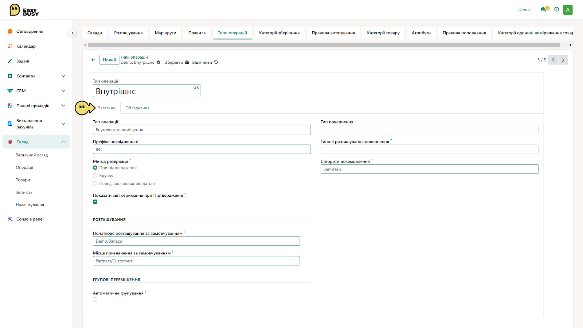Open the Маршрути tab
This screenshot has height=328, width=583.
coord(165,33)
